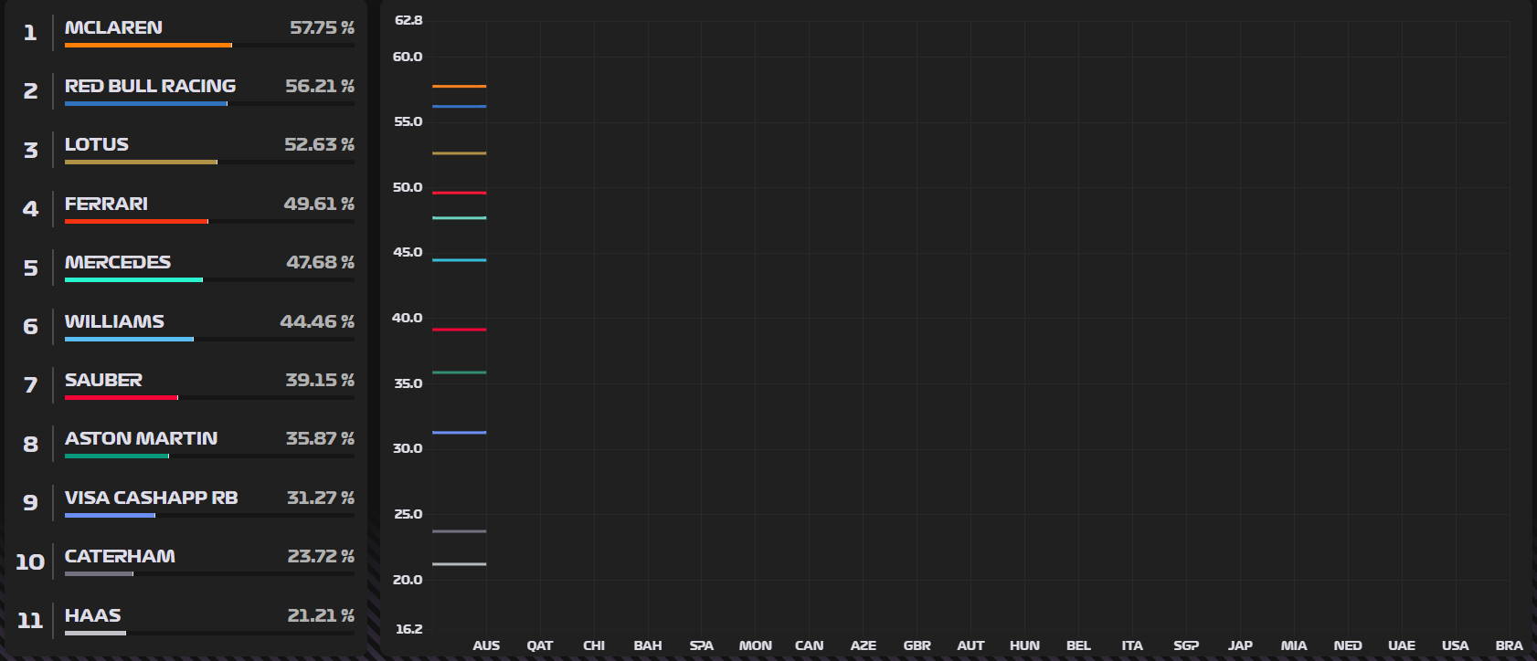Click rank number 11 beside Haas

click(30, 621)
